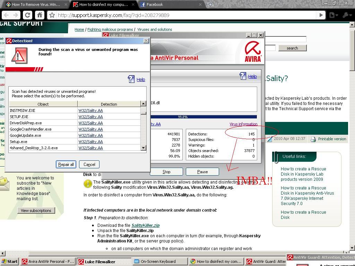The height and width of the screenshot is (266, 355).
Task: Open Help link in the Detection dialog
Action: 141,79
